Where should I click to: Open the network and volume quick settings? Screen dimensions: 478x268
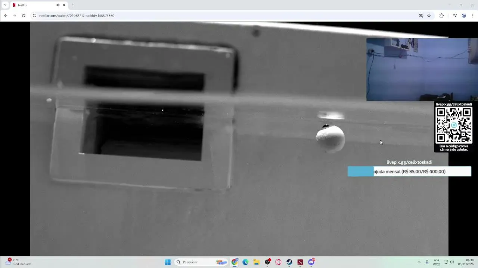pos(449,262)
